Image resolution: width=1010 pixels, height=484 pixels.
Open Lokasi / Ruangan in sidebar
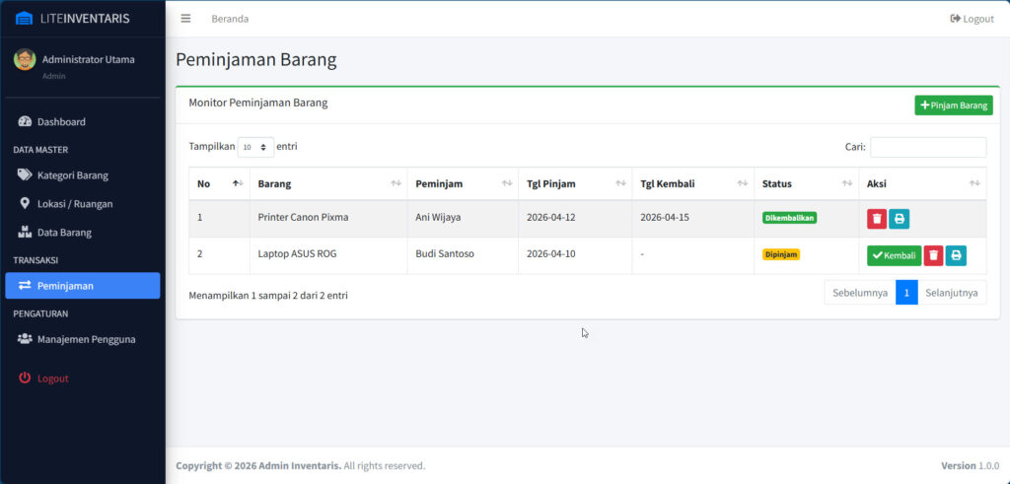75,204
